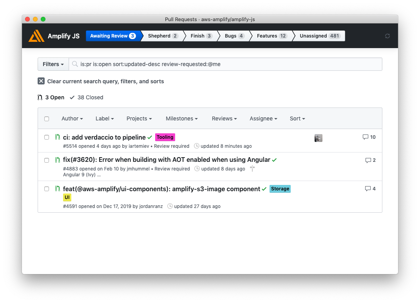Screen dimensions: 420x303
Task: Click author link jordanranz
Action: 151,206
